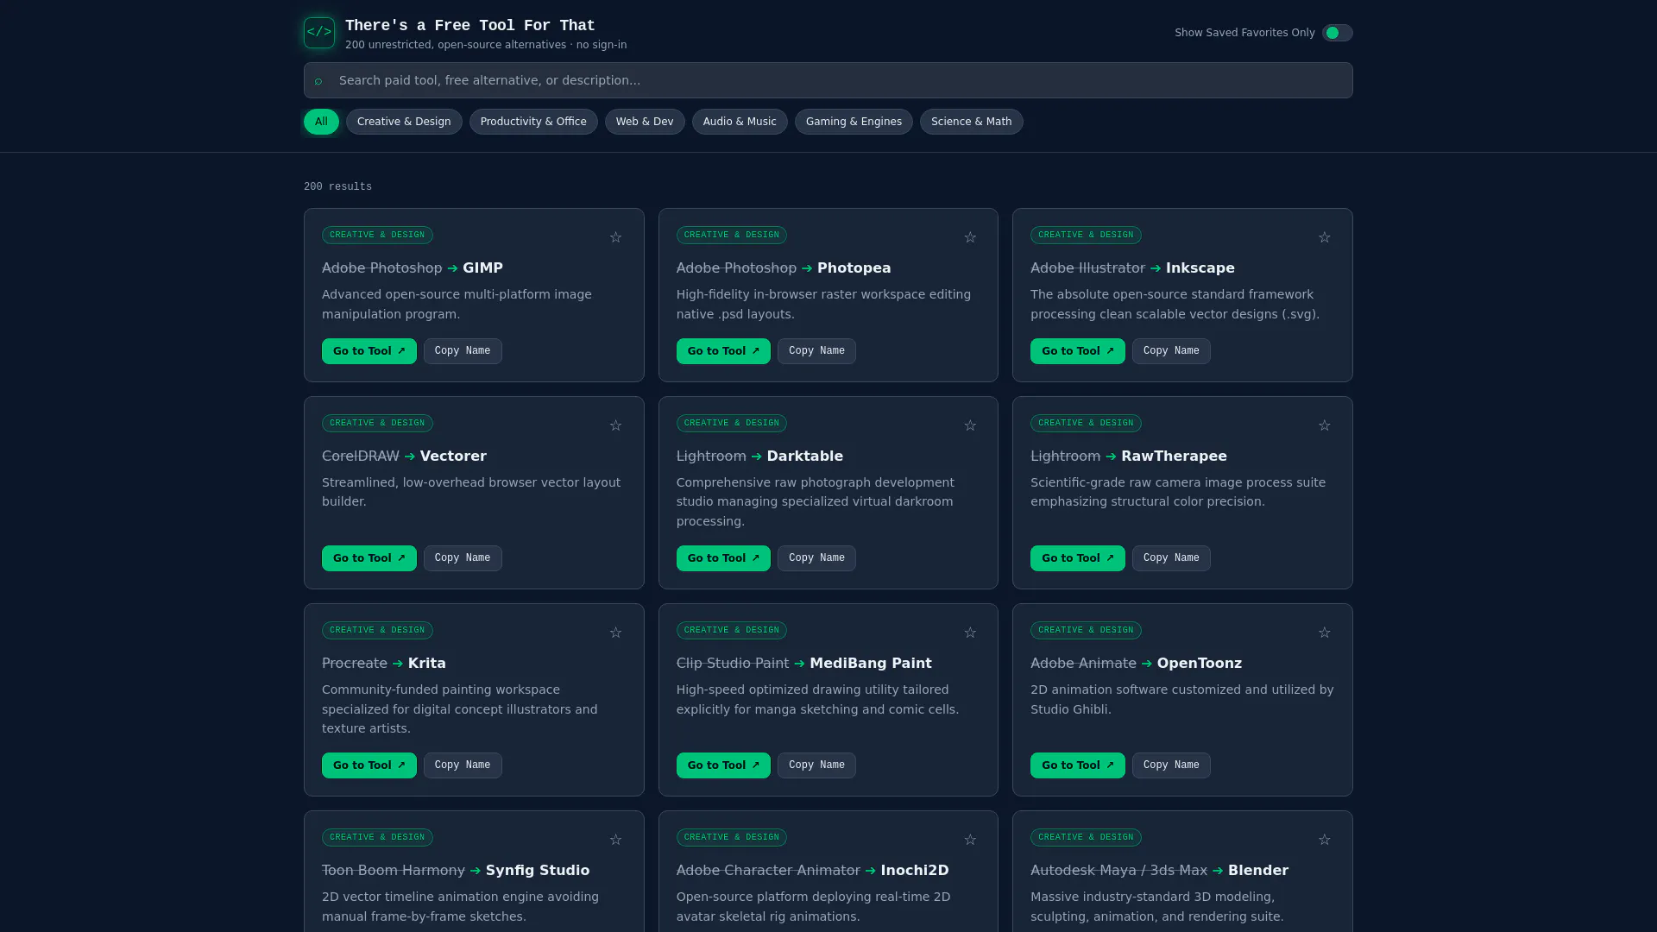
Task: Filter by Creative & Design
Action: point(404,122)
